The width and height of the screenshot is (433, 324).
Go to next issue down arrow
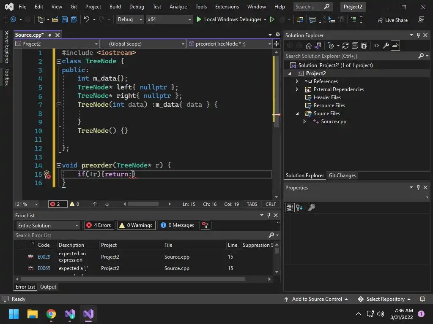[107, 204]
